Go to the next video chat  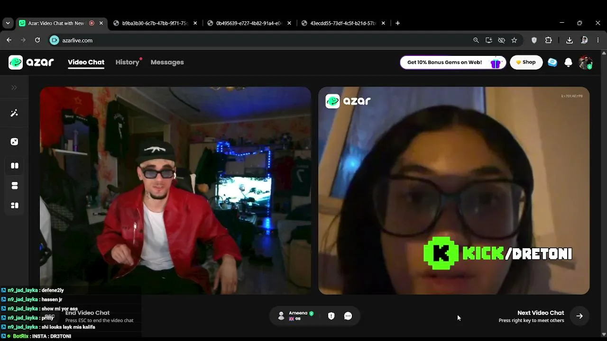pos(579,316)
